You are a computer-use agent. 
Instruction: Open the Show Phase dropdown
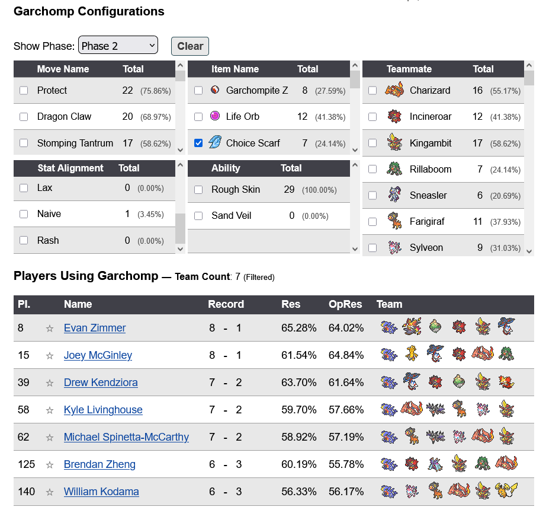(118, 45)
